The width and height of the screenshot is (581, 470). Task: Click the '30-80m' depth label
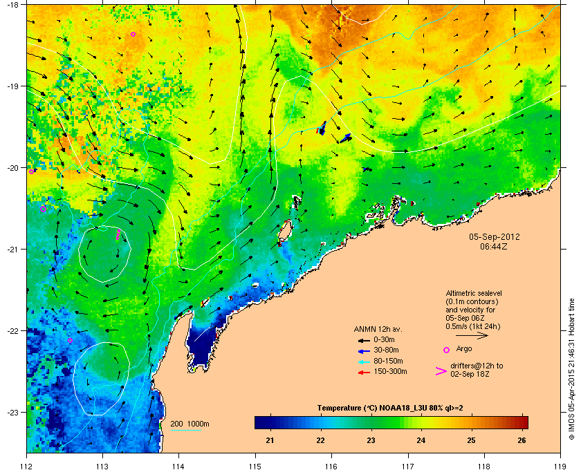[386, 350]
